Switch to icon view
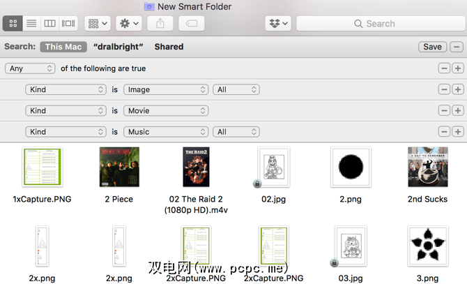The height and width of the screenshot is (284, 467). tap(13, 24)
